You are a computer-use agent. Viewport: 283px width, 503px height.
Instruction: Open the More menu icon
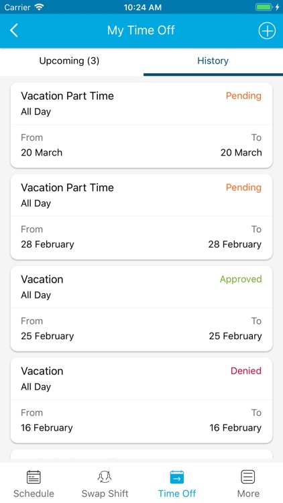click(x=248, y=477)
